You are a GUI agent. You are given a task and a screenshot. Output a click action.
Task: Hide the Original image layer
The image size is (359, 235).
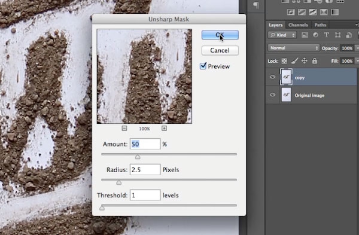click(272, 94)
